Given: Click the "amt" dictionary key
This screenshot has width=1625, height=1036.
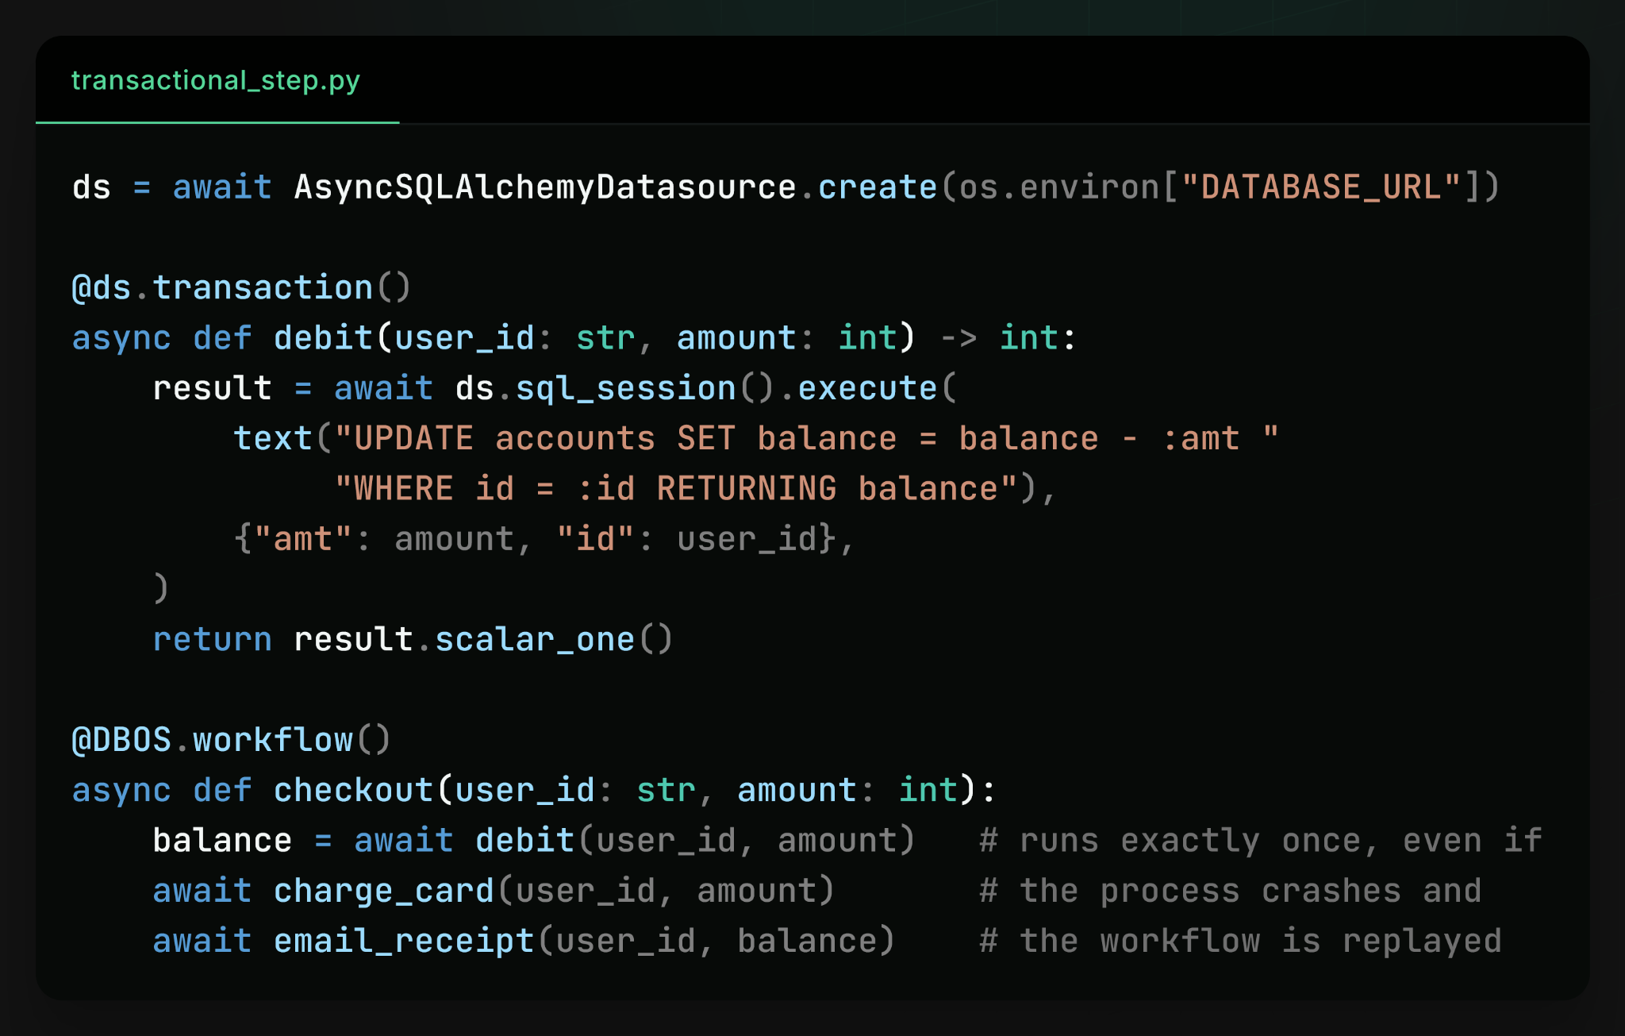Looking at the screenshot, I should coord(303,539).
